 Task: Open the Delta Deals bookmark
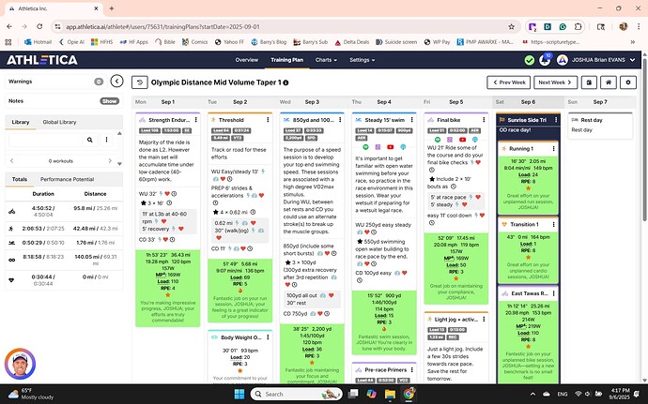click(352, 41)
